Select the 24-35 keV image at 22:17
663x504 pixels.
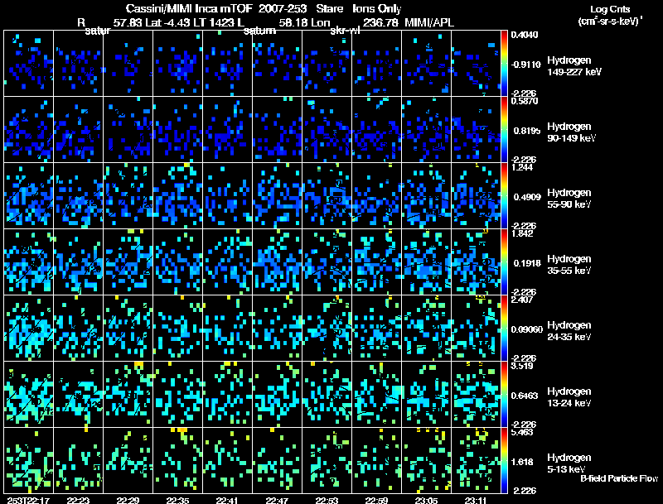coord(29,329)
